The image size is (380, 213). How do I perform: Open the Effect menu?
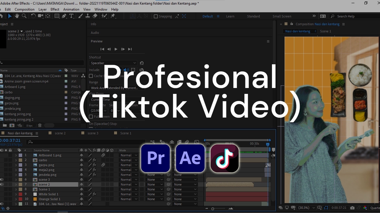click(x=55, y=9)
